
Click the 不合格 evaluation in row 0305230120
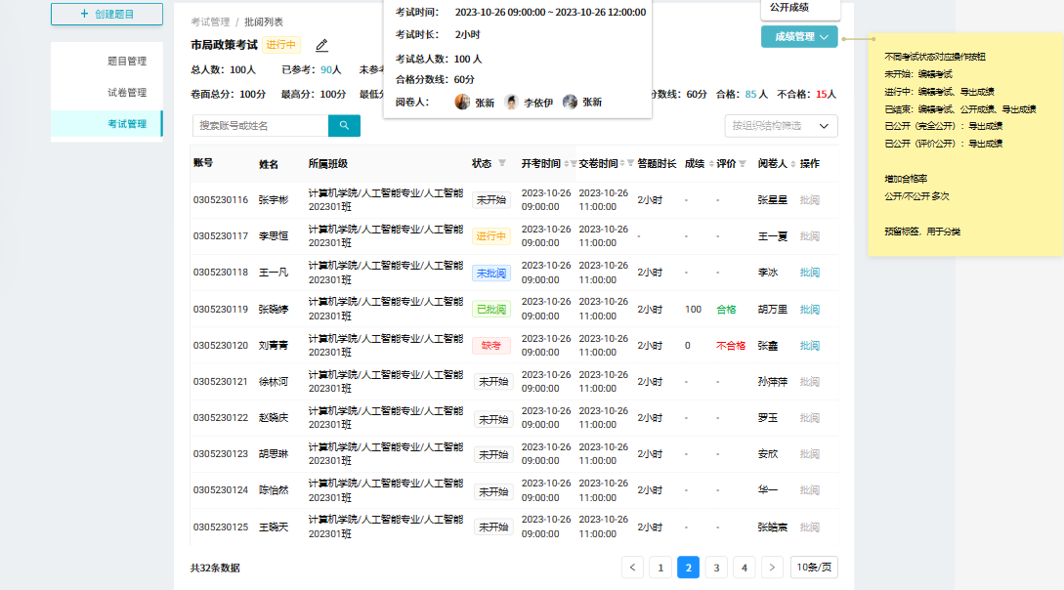click(731, 346)
